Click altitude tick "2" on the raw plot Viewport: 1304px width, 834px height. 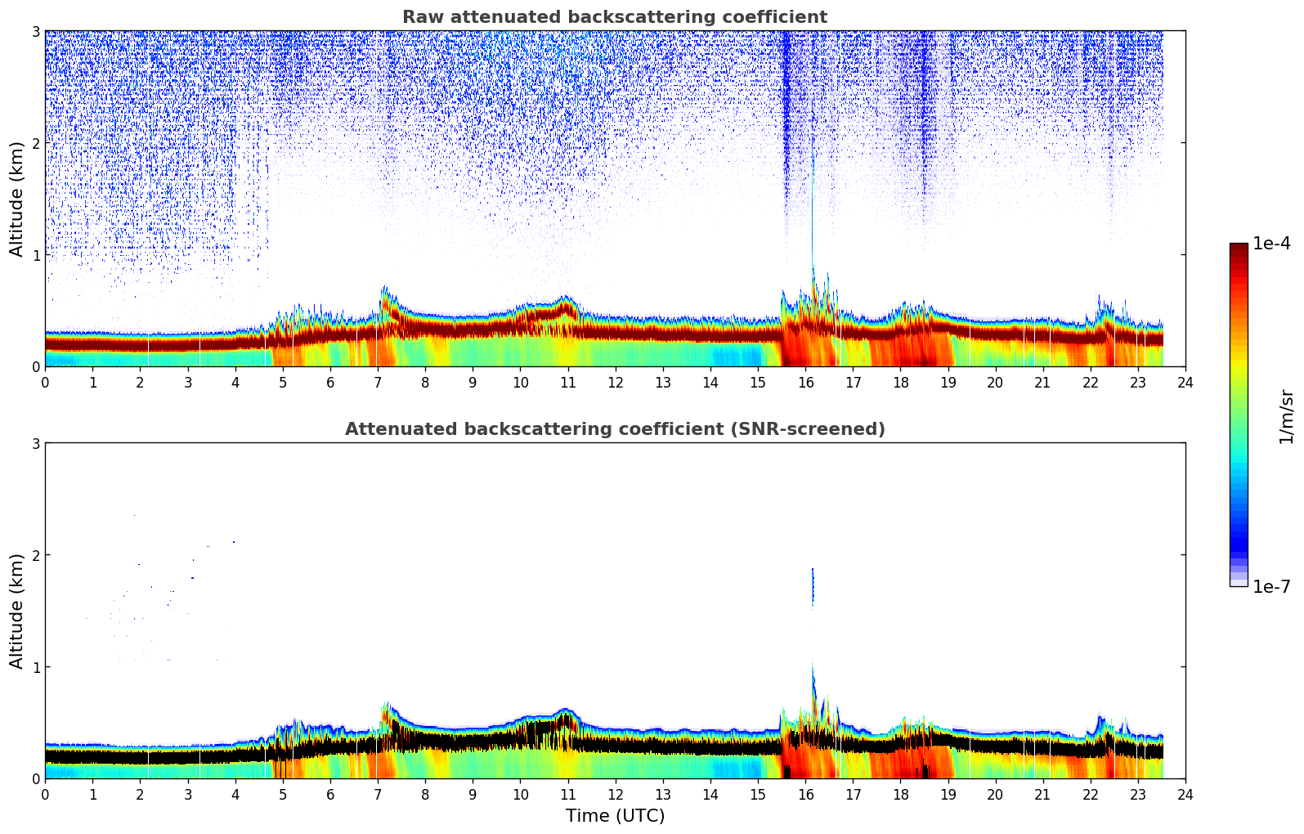[35, 143]
